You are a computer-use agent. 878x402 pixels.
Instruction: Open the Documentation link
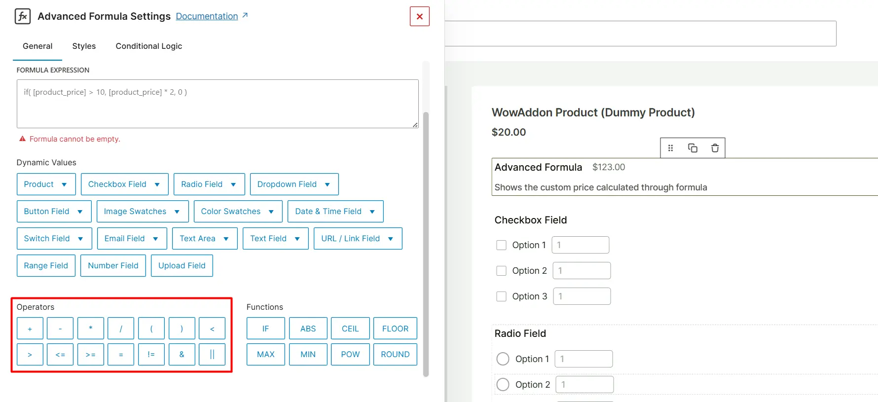point(207,16)
